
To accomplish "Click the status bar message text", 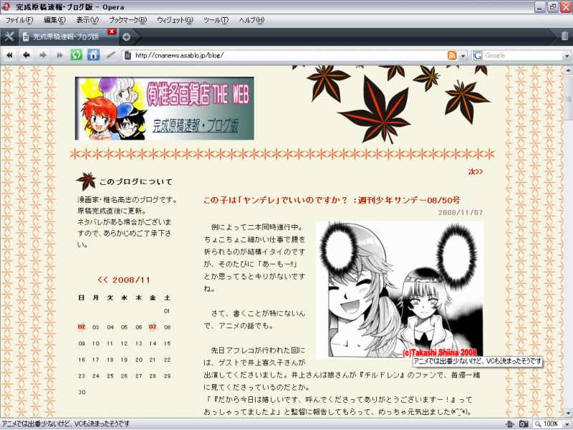I will coord(66,424).
